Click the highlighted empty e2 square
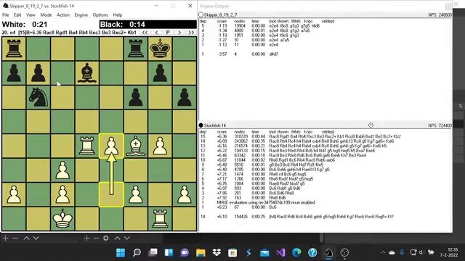 [x=111, y=194]
